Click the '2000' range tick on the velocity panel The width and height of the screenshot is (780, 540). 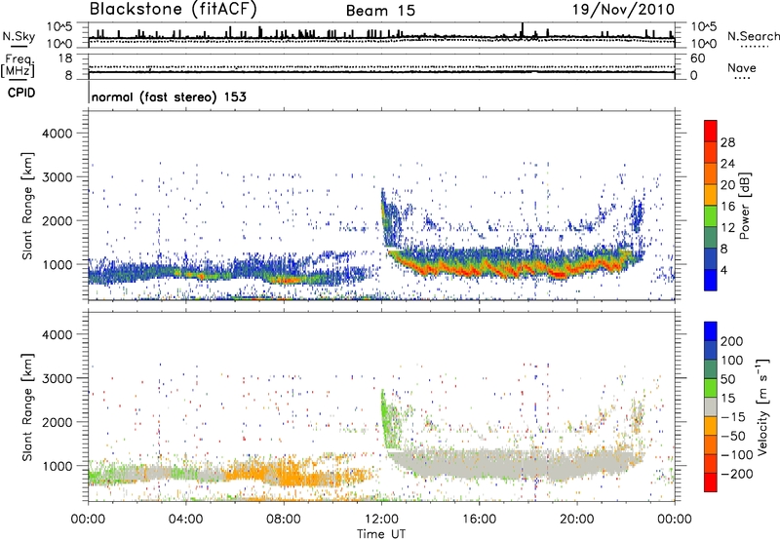click(x=57, y=422)
